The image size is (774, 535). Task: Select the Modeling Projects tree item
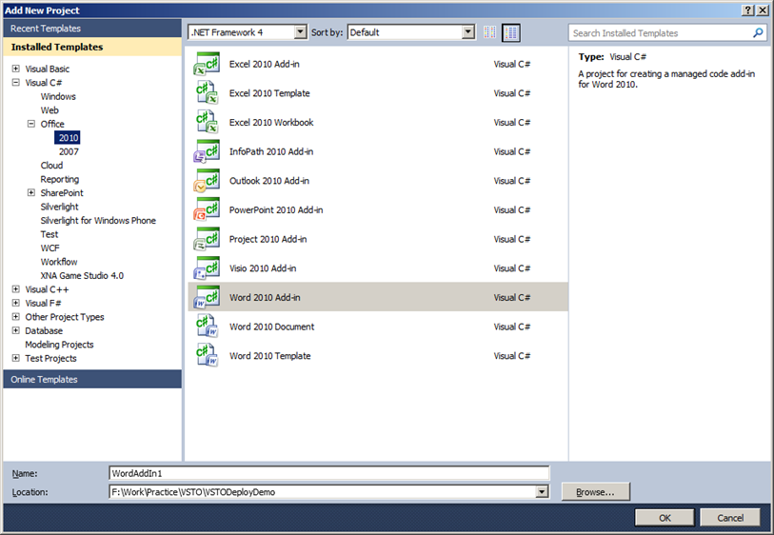click(59, 345)
